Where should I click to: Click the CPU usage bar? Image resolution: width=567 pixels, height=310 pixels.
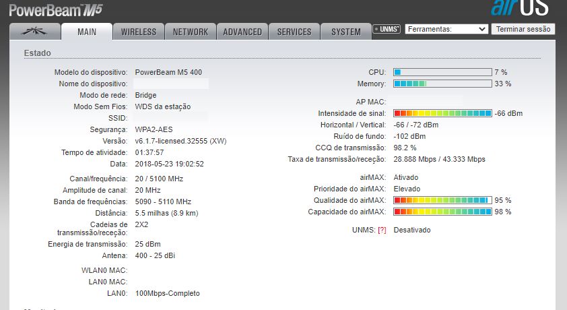click(442, 72)
